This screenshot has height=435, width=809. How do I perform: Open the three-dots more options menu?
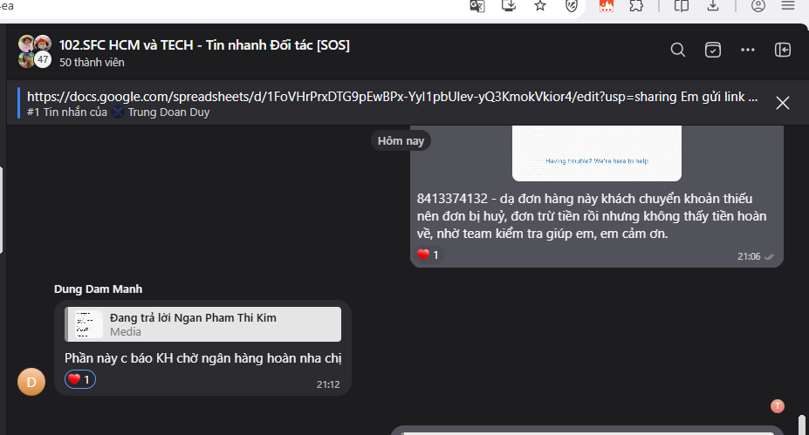click(x=748, y=50)
